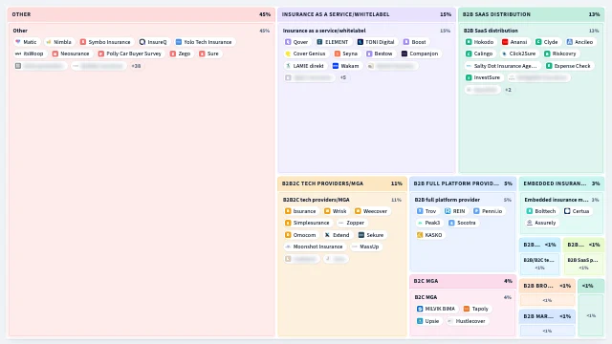Image resolution: width=612 pixels, height=344 pixels.
Task: Select the Zego company chip
Action: [x=181, y=54]
